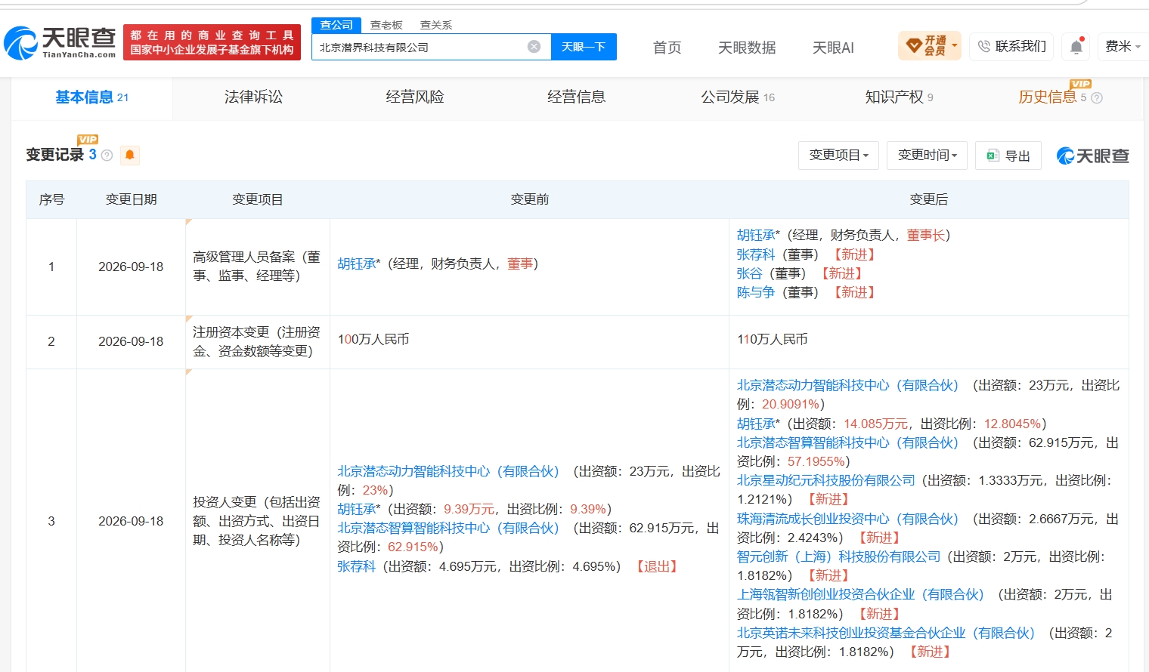Expand the 费米 user menu
1149x672 pixels.
coord(1122,46)
